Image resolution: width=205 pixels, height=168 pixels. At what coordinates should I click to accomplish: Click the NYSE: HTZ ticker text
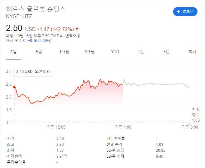point(19,16)
